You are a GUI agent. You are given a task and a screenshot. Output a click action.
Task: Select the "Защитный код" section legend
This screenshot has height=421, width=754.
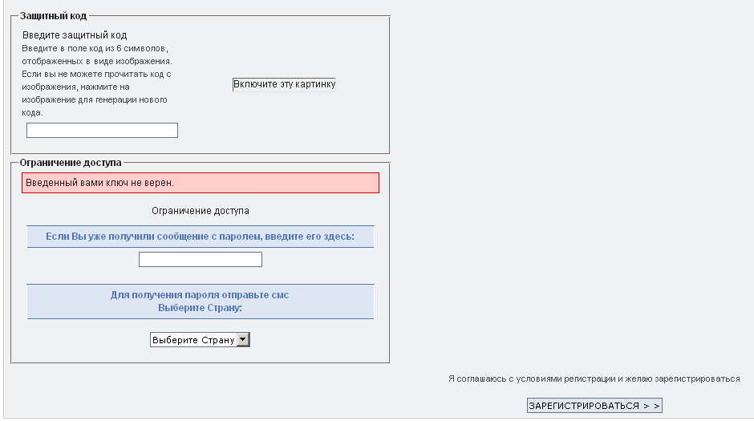(53, 16)
